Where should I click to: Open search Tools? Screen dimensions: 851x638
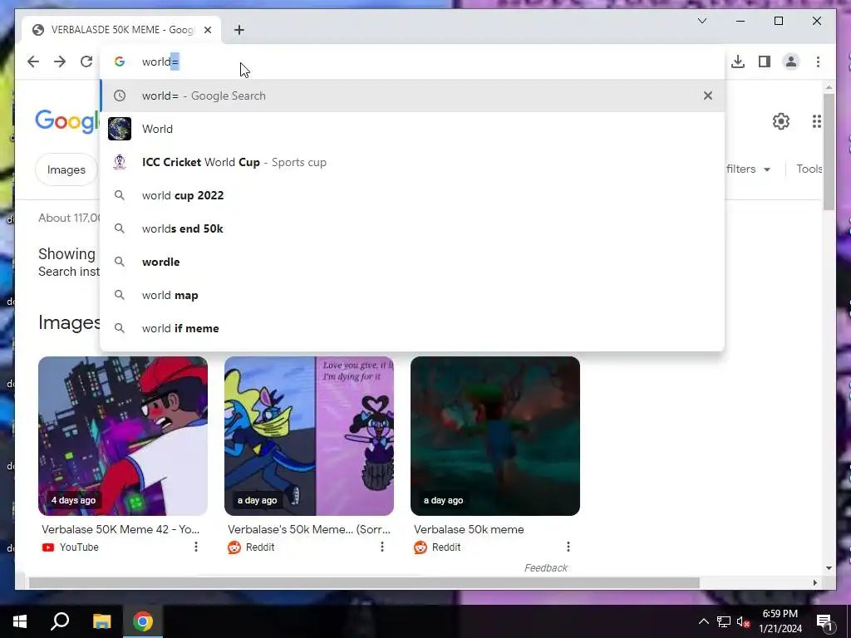[x=809, y=169]
